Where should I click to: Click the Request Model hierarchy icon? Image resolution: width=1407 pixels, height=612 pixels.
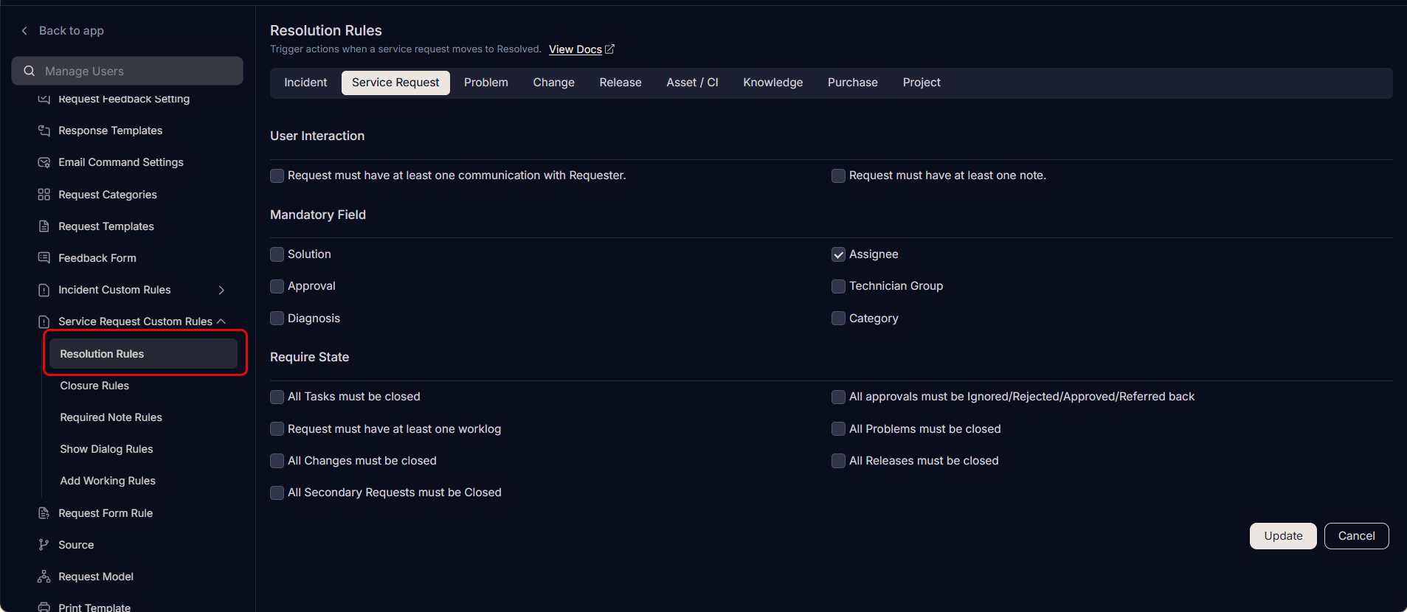click(x=44, y=577)
